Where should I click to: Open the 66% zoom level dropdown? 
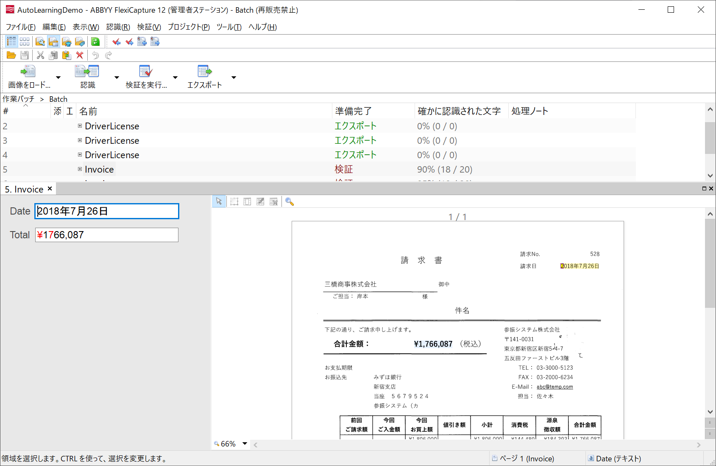245,444
